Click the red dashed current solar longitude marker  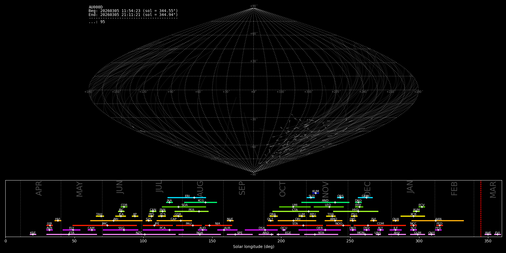tap(481, 208)
